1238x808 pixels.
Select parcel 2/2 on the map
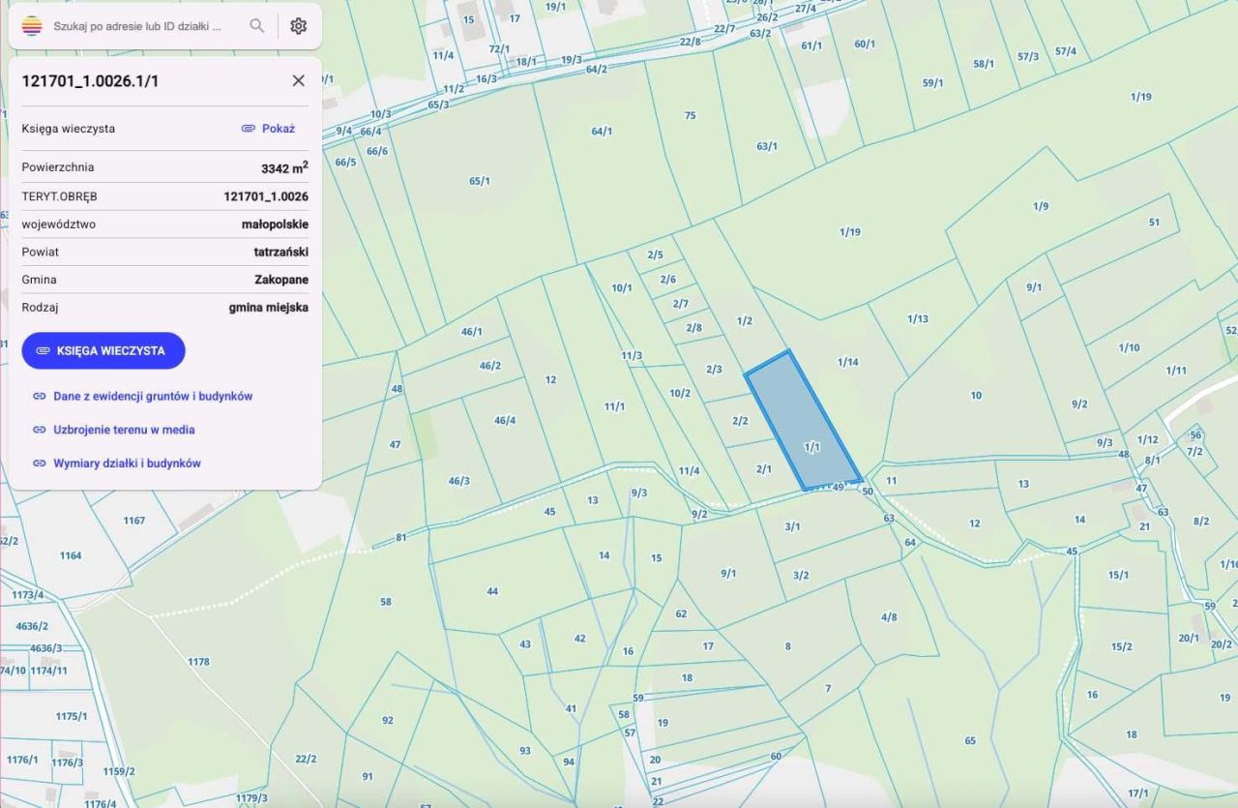pos(740,421)
